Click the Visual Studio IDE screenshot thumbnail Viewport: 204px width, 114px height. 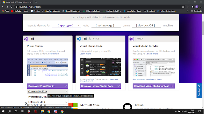pos(47,67)
